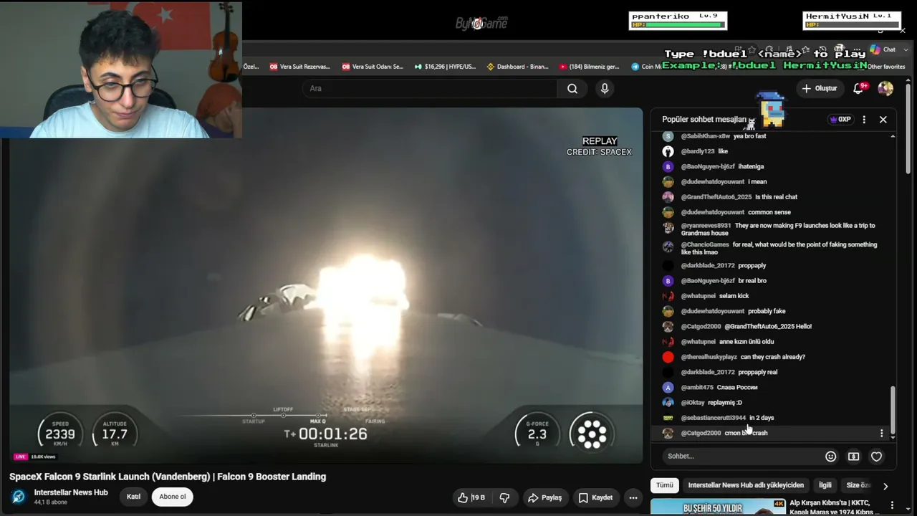The height and width of the screenshot is (516, 917).
Task: Open the Other favorites bookmarks folder
Action: 886,67
